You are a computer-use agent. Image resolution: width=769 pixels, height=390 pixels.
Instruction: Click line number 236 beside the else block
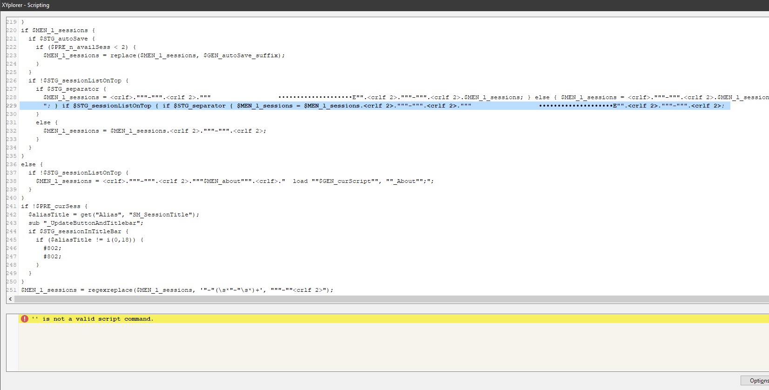click(x=11, y=164)
